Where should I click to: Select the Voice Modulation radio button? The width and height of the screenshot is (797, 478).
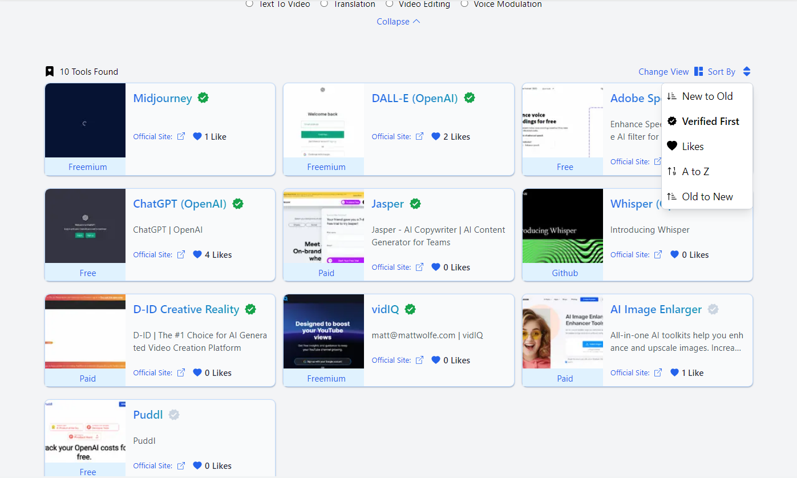point(464,3)
